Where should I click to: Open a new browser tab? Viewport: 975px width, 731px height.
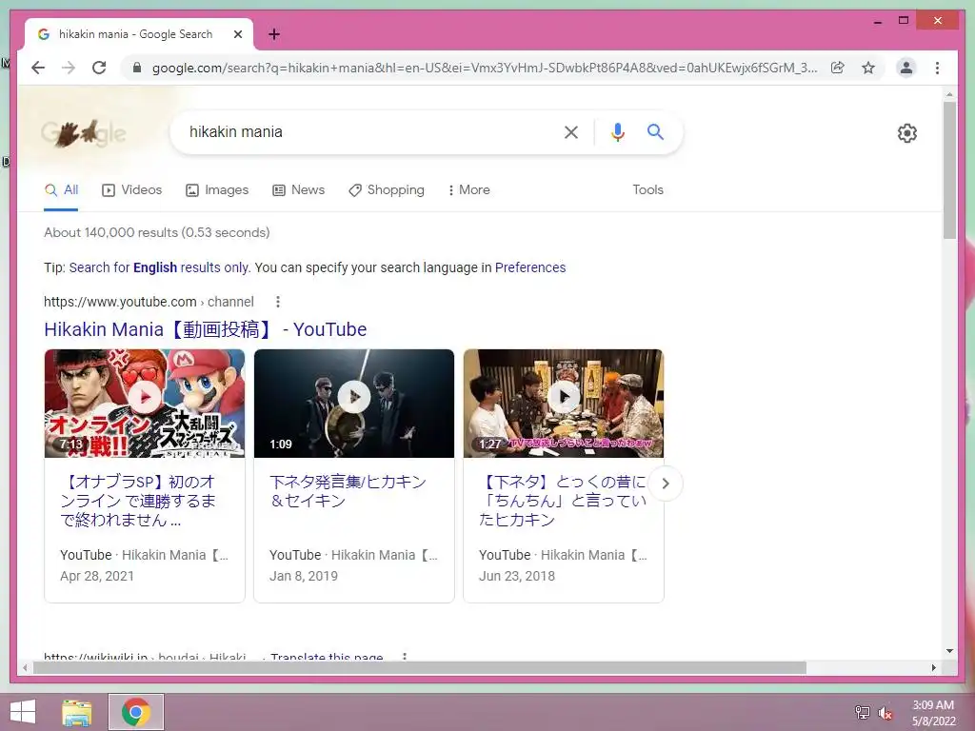coord(273,34)
